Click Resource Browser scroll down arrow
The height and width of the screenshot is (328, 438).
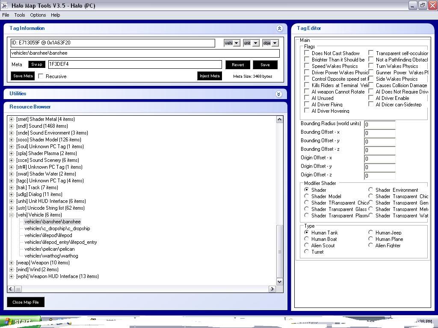279,282
